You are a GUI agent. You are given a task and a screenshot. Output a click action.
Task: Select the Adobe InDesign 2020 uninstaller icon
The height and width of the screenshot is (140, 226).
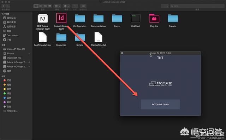[43, 18]
